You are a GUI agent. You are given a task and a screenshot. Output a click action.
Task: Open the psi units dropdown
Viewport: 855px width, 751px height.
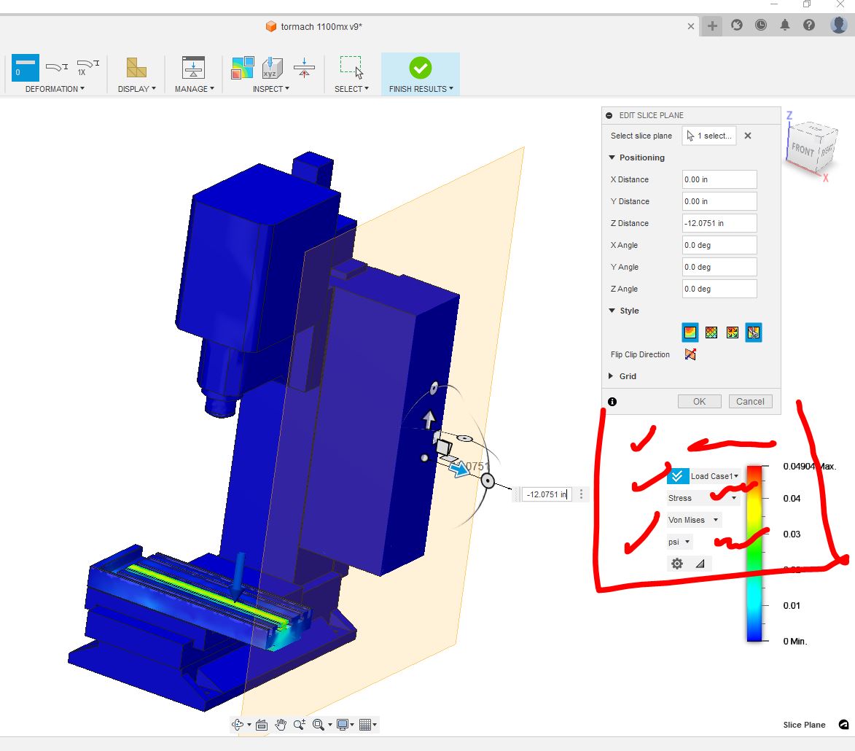point(679,542)
